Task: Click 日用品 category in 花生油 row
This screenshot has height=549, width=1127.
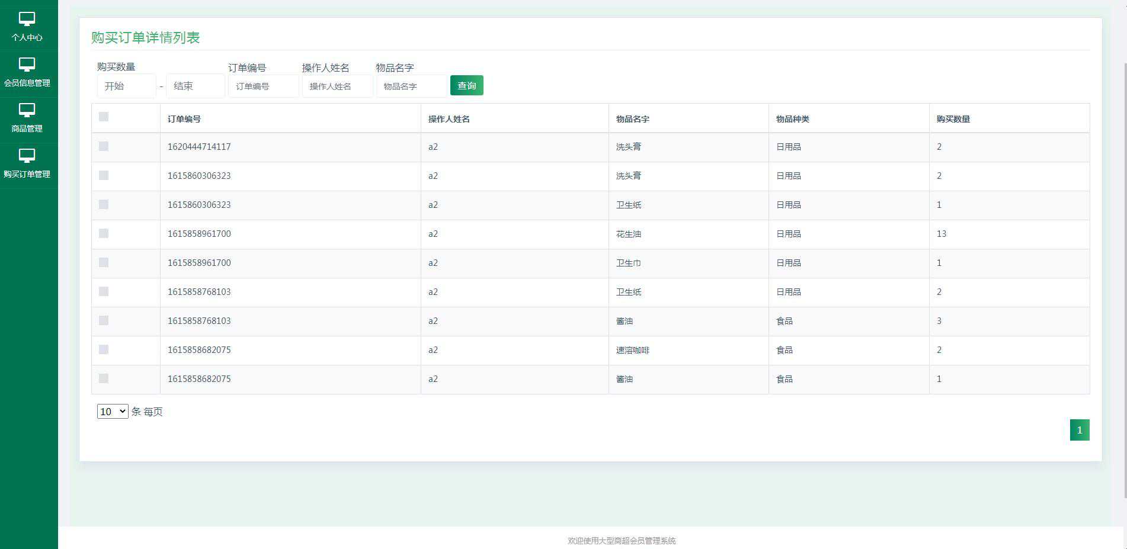Action: point(789,234)
